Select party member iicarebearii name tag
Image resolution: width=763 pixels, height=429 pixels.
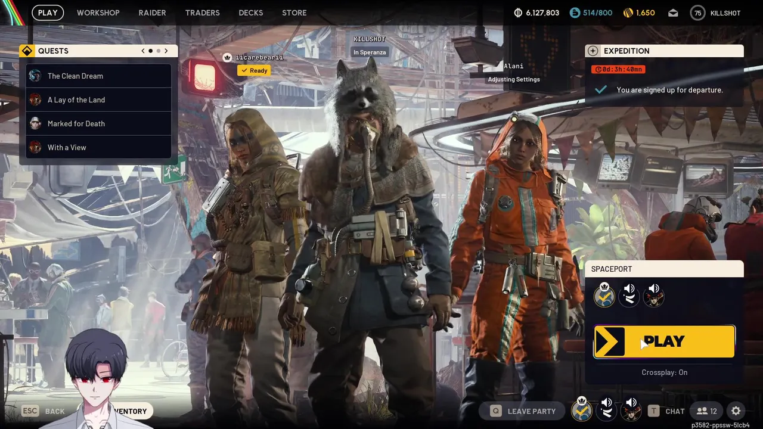click(x=259, y=57)
